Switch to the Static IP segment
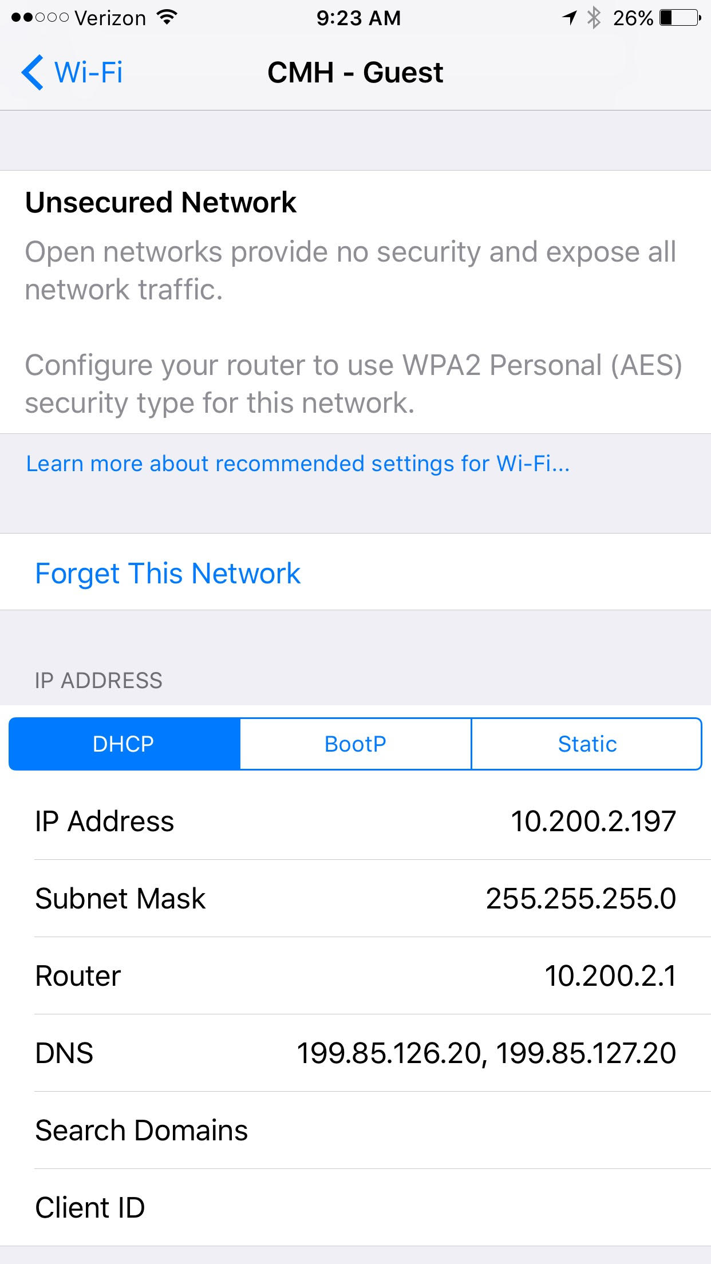 pos(587,744)
